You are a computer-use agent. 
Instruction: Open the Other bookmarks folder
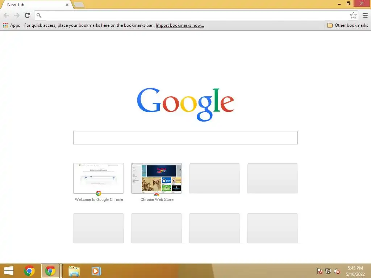coord(347,25)
